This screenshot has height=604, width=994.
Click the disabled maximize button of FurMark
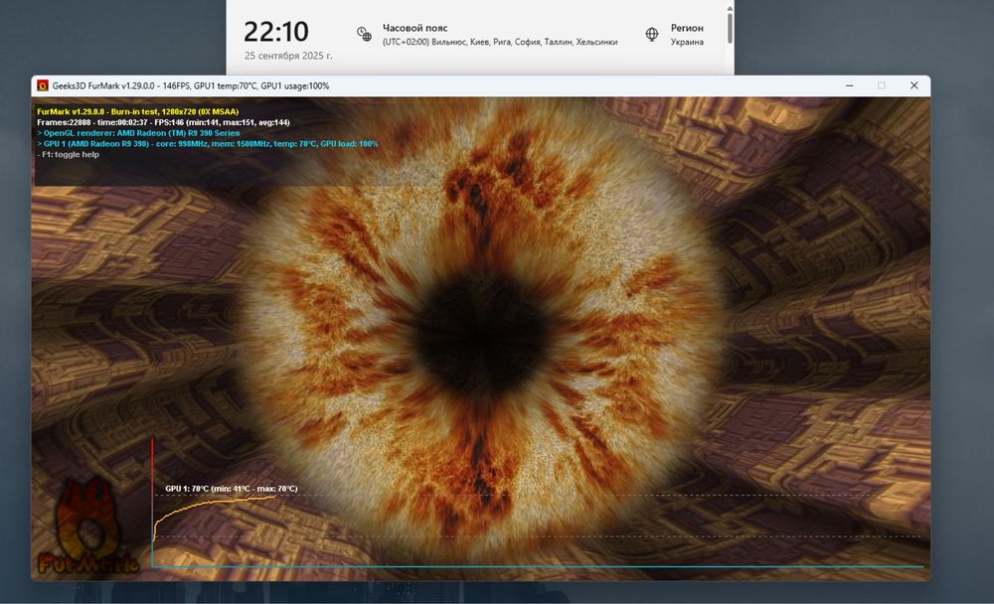[881, 85]
